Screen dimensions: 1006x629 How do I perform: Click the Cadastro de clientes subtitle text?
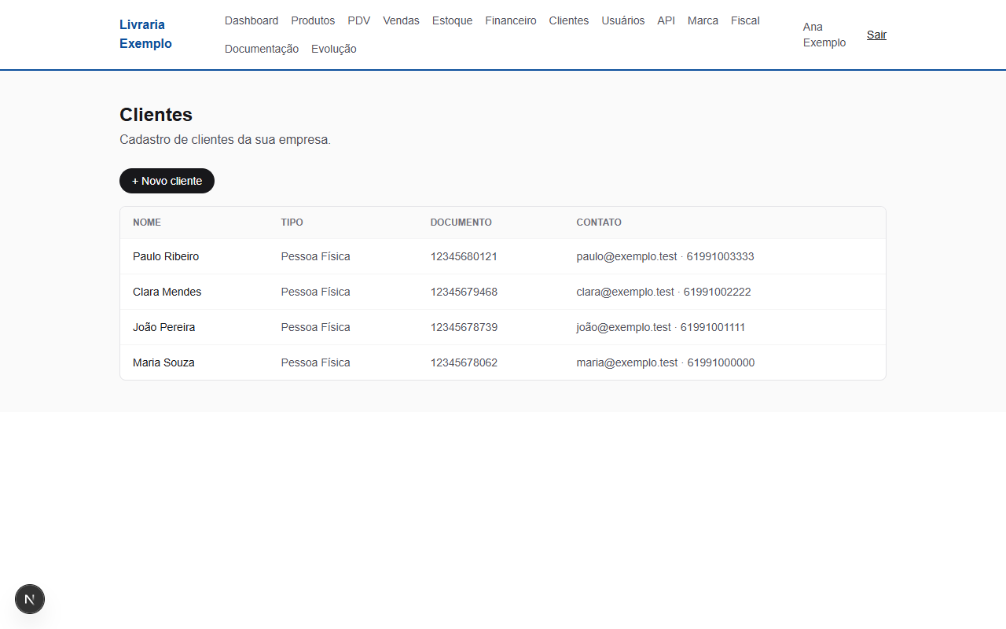tap(225, 140)
